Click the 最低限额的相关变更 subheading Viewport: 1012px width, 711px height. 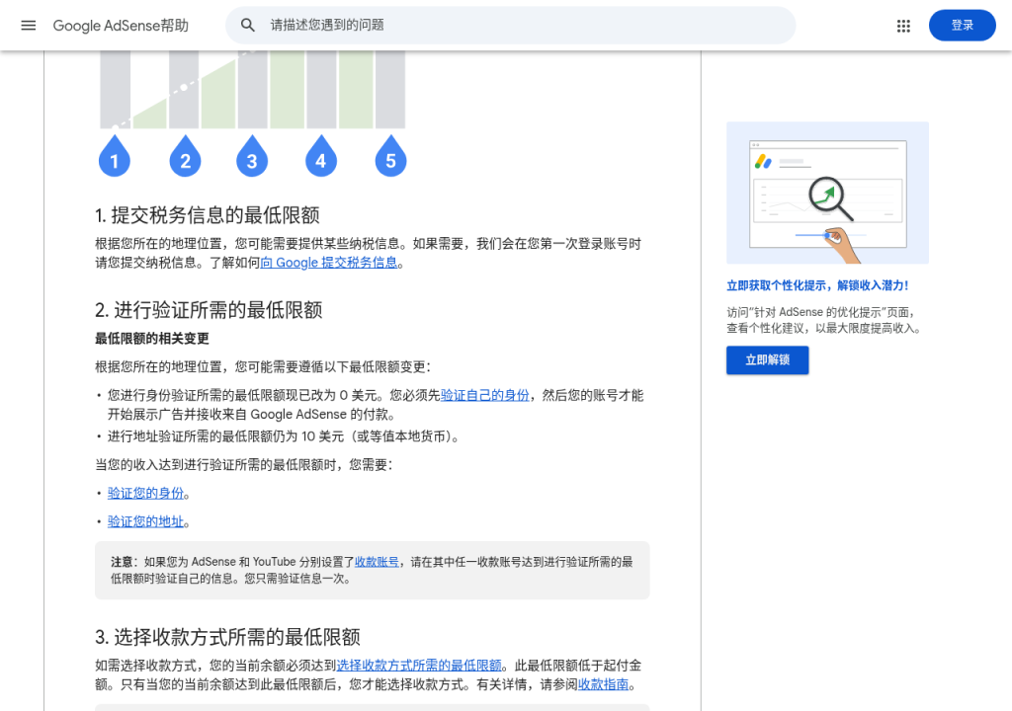pyautogui.click(x=151, y=338)
